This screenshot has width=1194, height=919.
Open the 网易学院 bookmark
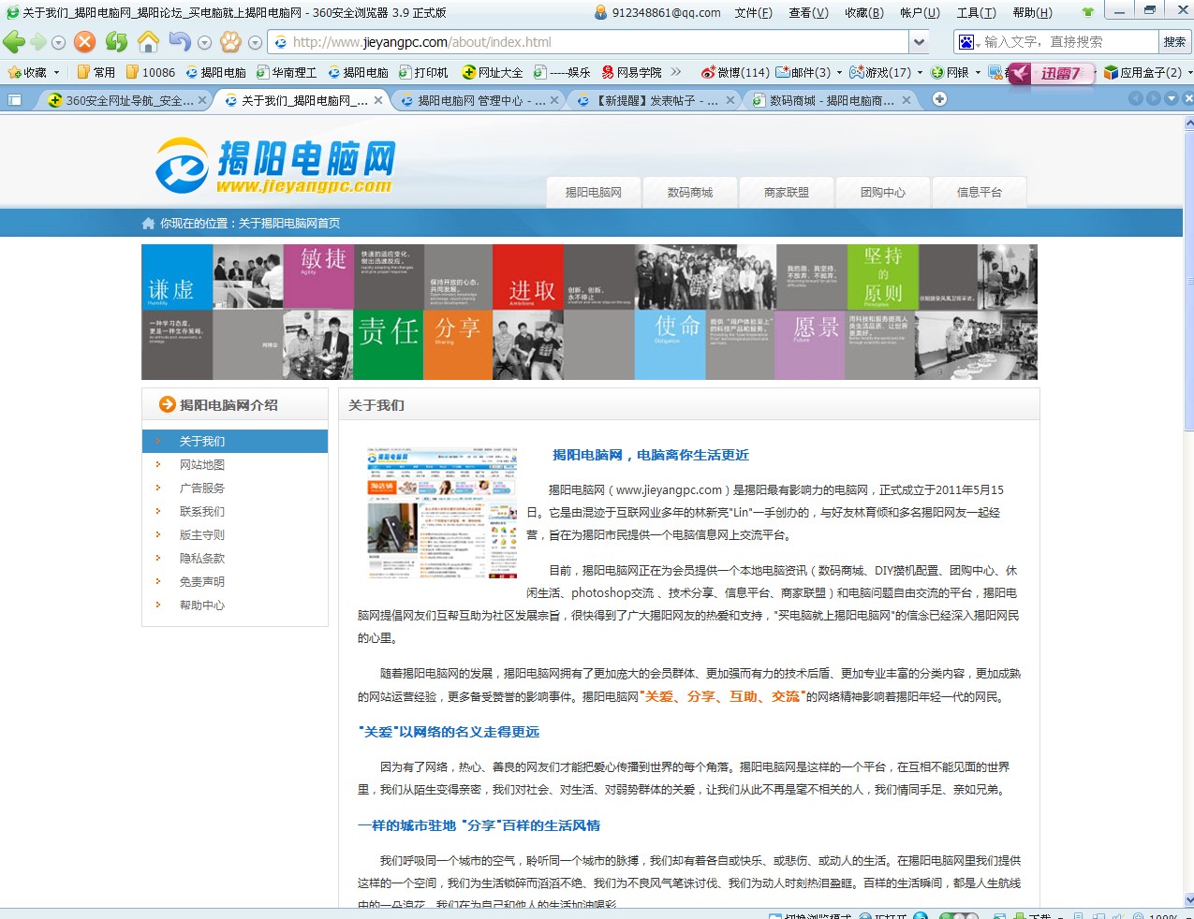(632, 72)
